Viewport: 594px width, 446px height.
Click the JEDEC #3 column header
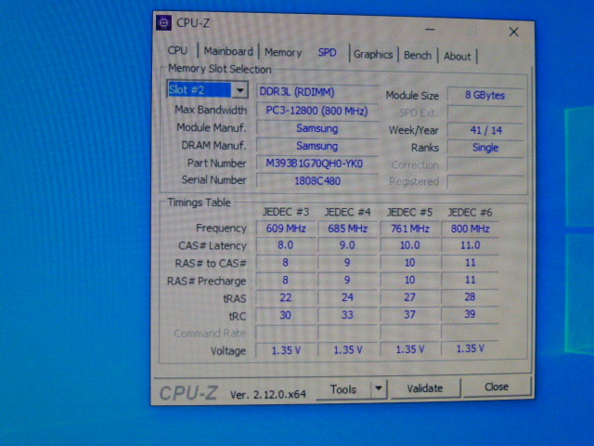(286, 212)
